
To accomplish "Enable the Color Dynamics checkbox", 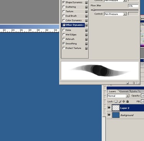I will pos(64,20).
